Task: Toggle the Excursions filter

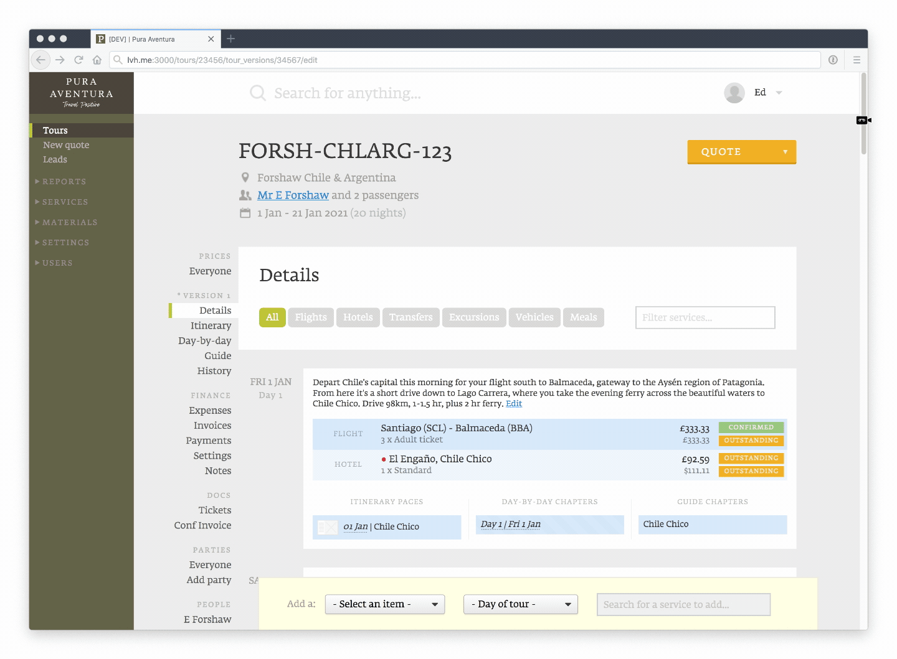Action: 474,317
